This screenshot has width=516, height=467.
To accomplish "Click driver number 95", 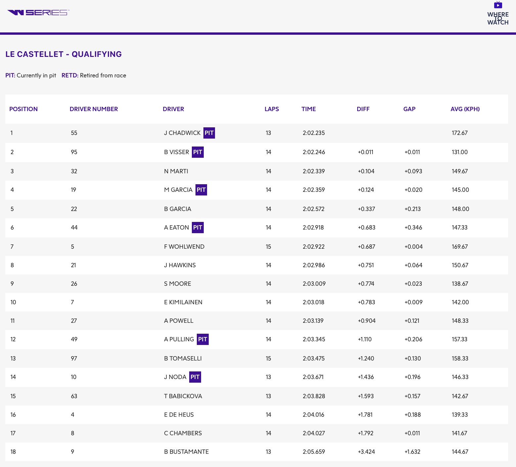I will 74,152.
